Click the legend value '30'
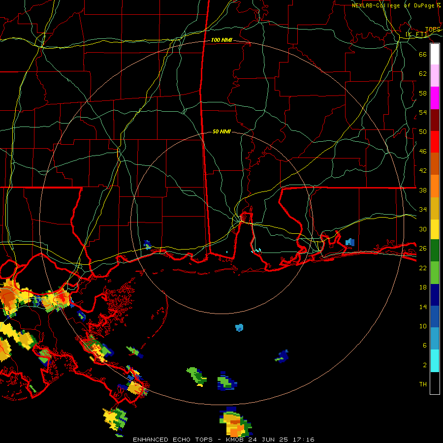443x443 pixels. coord(423,229)
